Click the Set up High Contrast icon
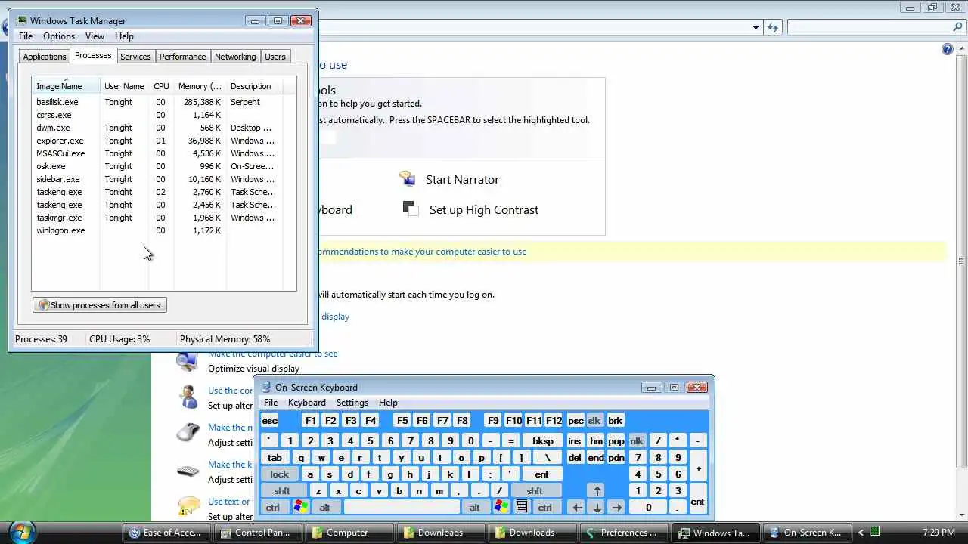The image size is (968, 544). (x=411, y=209)
